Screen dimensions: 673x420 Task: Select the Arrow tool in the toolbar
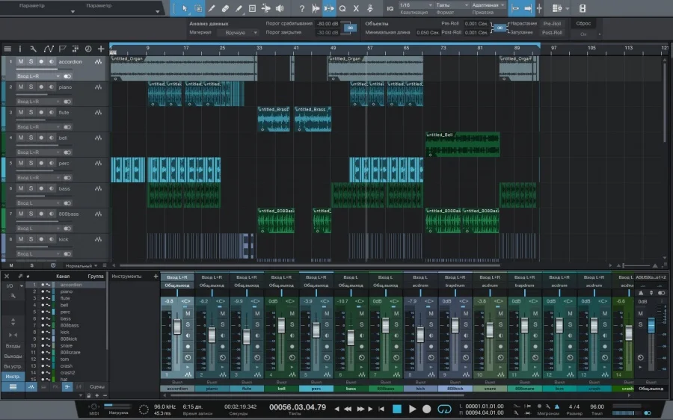pyautogui.click(x=185, y=9)
